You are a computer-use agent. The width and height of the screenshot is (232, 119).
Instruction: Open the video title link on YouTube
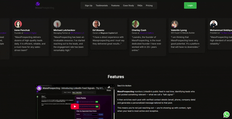click(73, 88)
